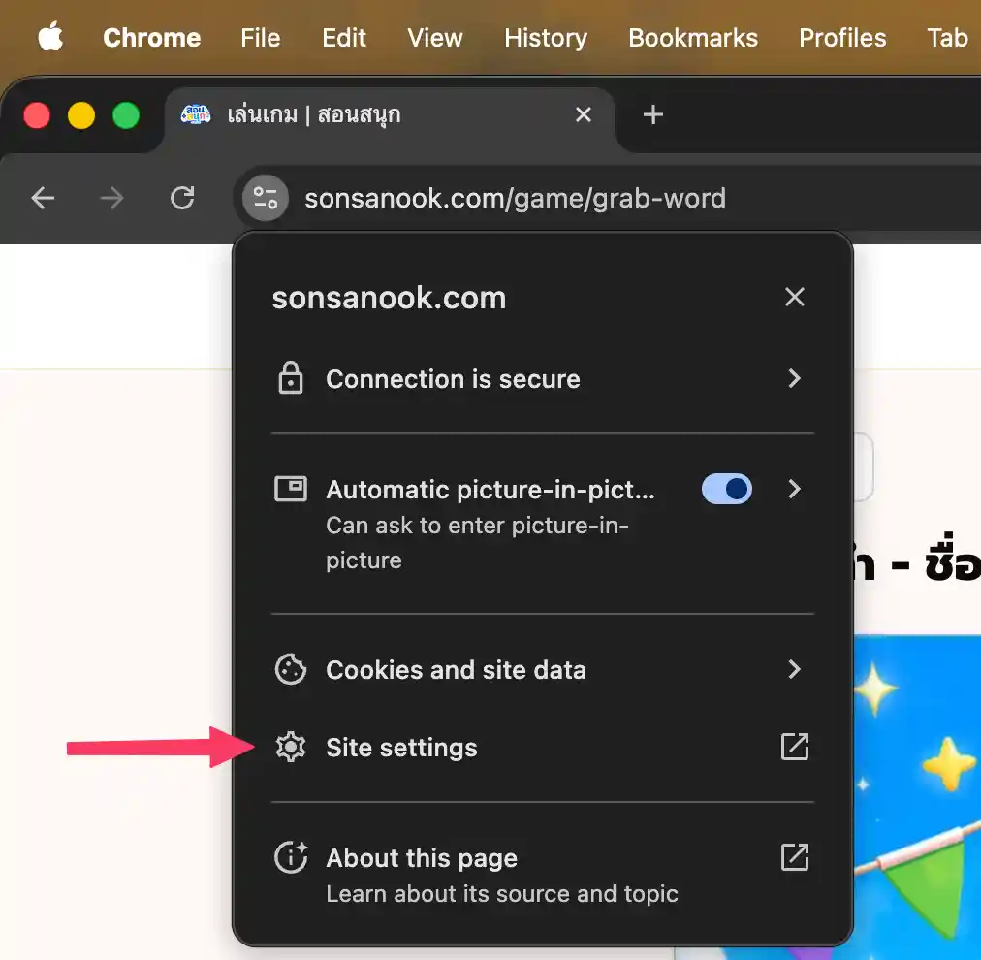Click Automatic picture-in-pict... label
981x960 pixels.
click(490, 490)
